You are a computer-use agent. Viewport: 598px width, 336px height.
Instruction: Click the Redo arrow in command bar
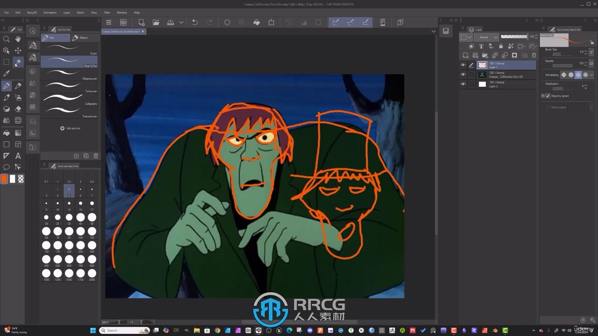pyautogui.click(x=210, y=22)
